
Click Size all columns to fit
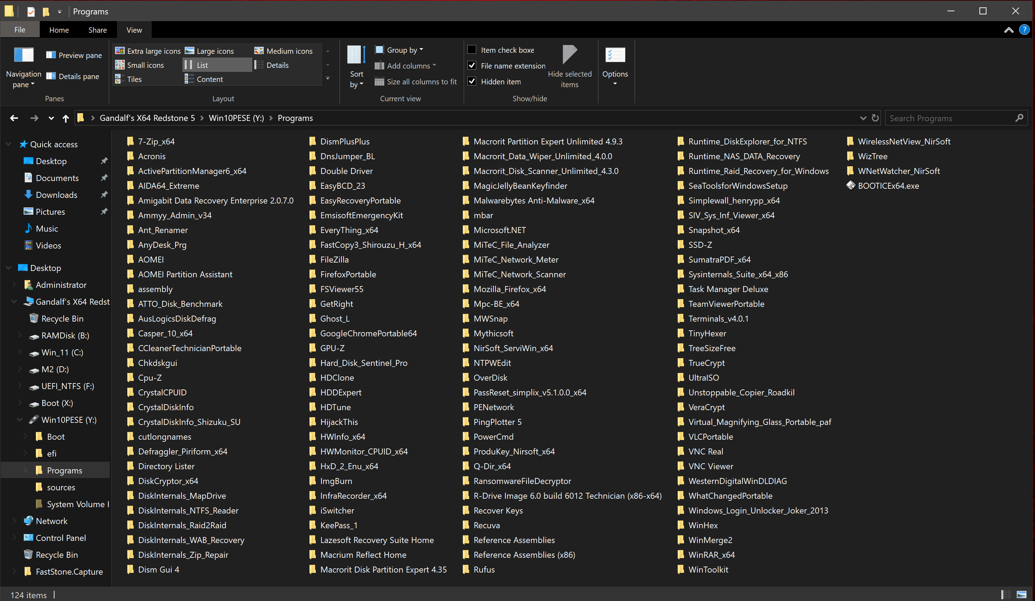(x=416, y=82)
